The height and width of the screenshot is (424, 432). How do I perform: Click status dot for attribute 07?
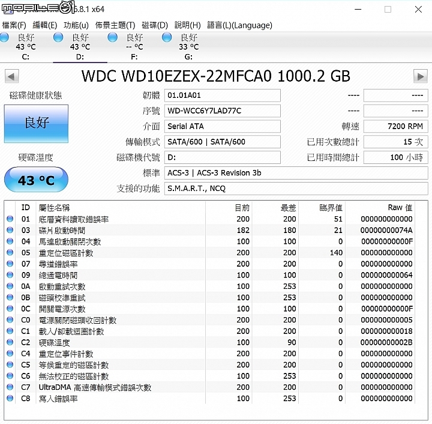[10, 264]
